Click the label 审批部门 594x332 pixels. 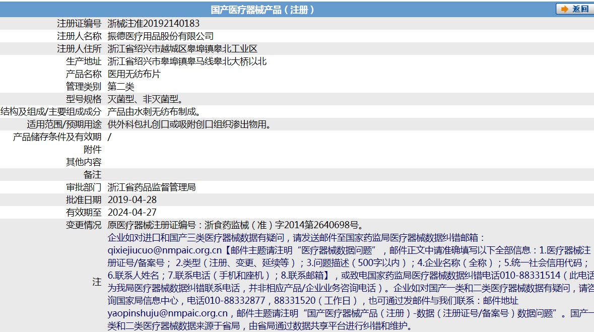pos(84,187)
